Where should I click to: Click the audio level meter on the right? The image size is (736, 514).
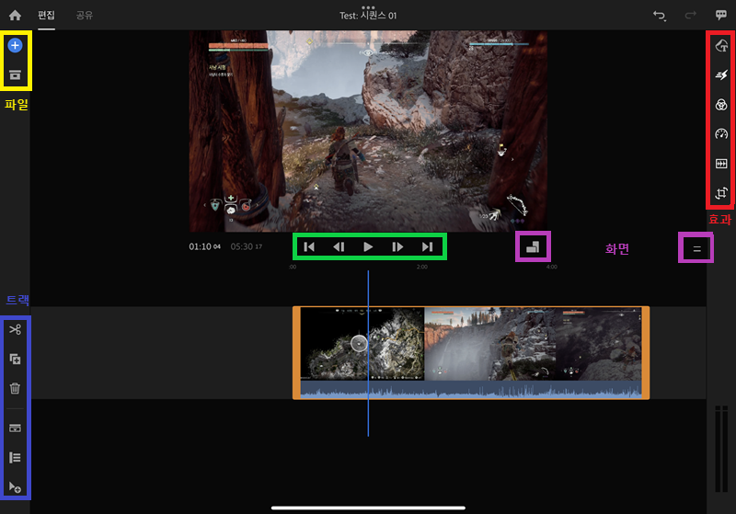click(x=721, y=449)
